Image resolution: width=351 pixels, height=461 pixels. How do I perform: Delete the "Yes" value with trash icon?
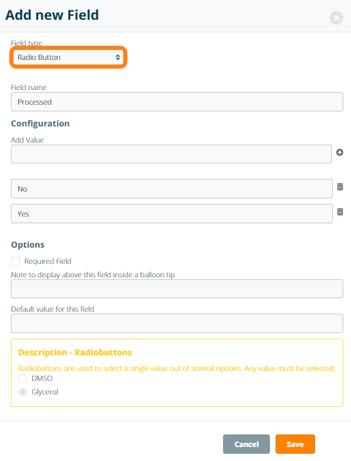340,212
